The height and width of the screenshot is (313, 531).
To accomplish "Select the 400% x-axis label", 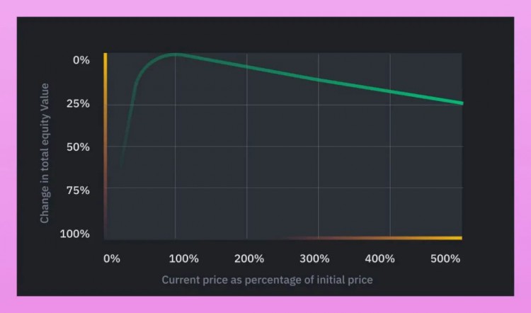I will [x=382, y=258].
